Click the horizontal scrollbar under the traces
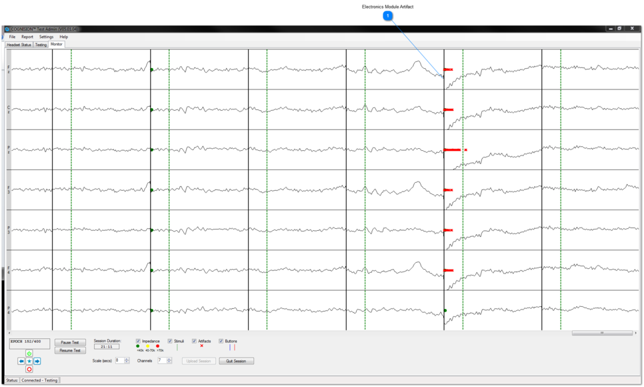Screen dimensions: 644x387 pyautogui.click(x=602, y=332)
